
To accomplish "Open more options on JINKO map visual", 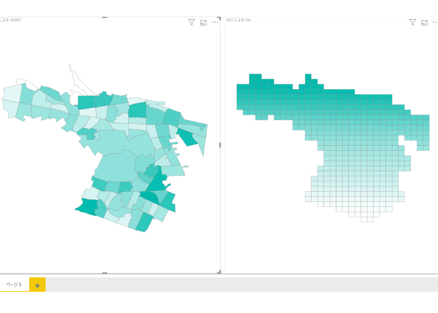I will (x=215, y=22).
